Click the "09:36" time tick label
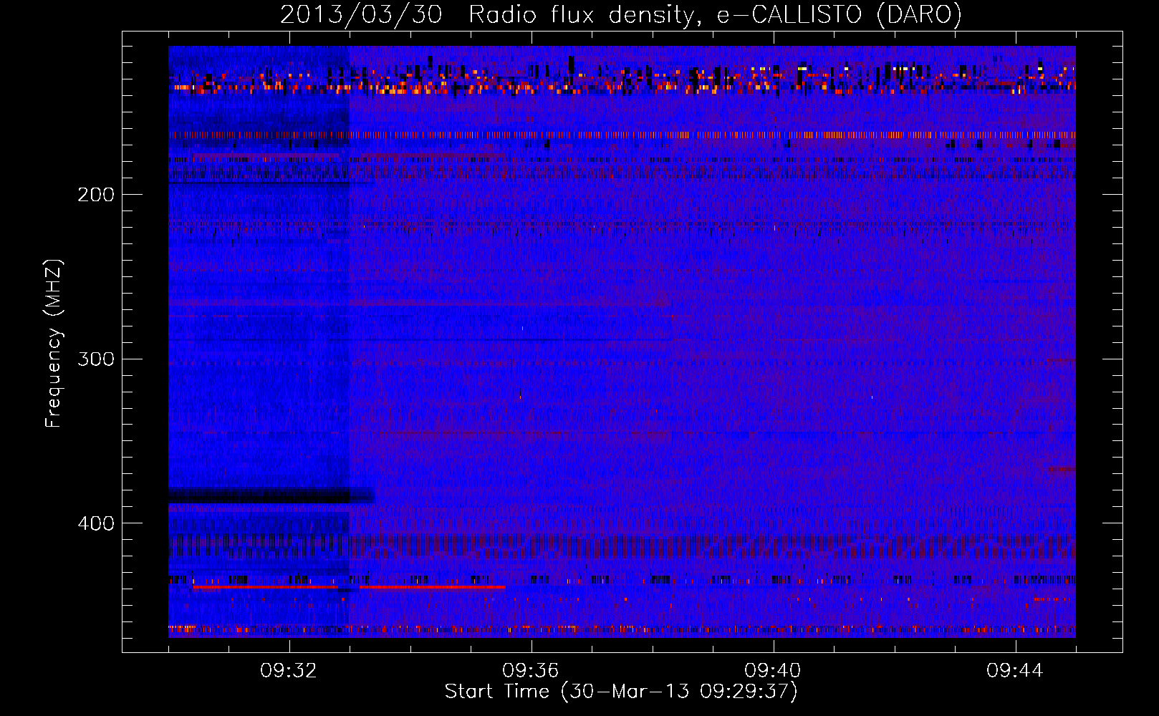This screenshot has width=1159, height=716. pos(531,671)
